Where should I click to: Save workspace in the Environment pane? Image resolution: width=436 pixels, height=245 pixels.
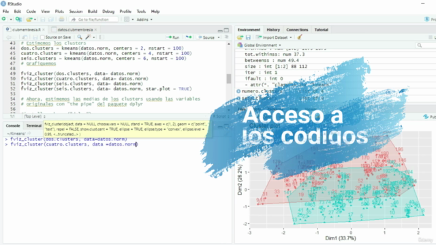pyautogui.click(x=248, y=37)
